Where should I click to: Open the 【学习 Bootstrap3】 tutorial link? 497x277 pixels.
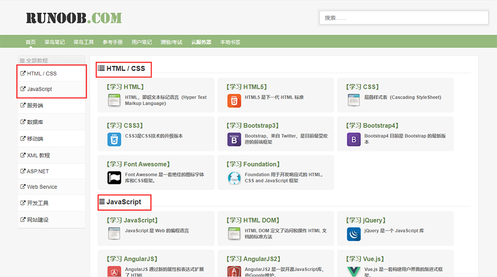(x=252, y=126)
